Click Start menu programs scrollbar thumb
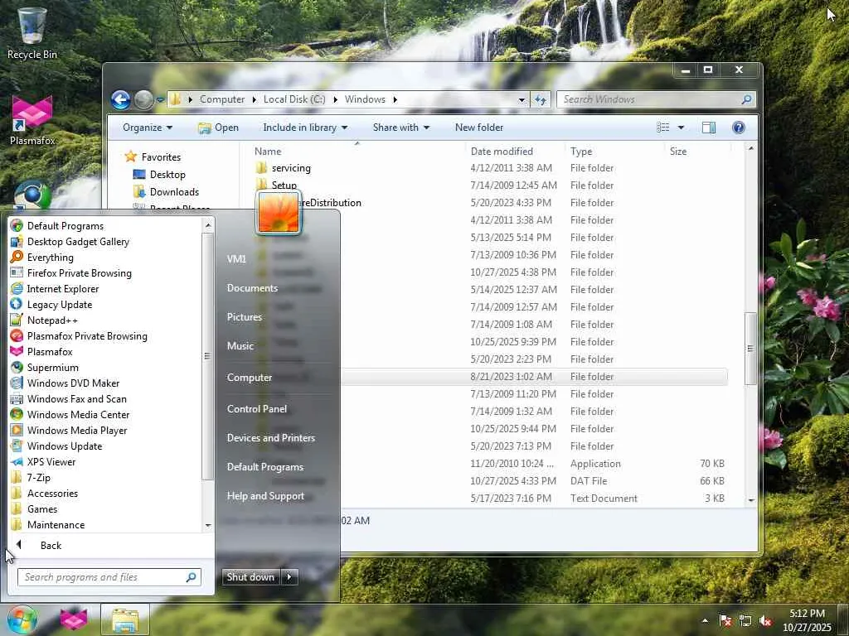Image resolution: width=849 pixels, height=636 pixels. pyautogui.click(x=206, y=356)
